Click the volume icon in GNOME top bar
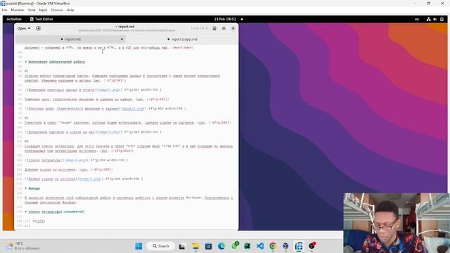 pos(435,19)
